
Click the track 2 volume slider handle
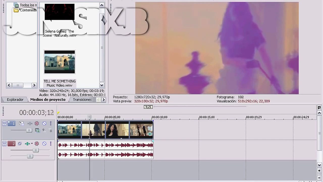pyautogui.click(x=36, y=150)
